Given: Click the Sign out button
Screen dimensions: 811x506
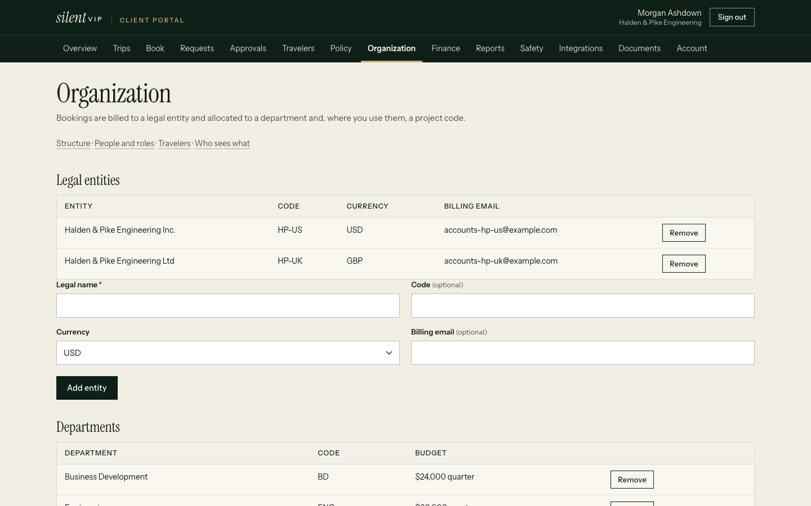Looking at the screenshot, I should pos(732,17).
